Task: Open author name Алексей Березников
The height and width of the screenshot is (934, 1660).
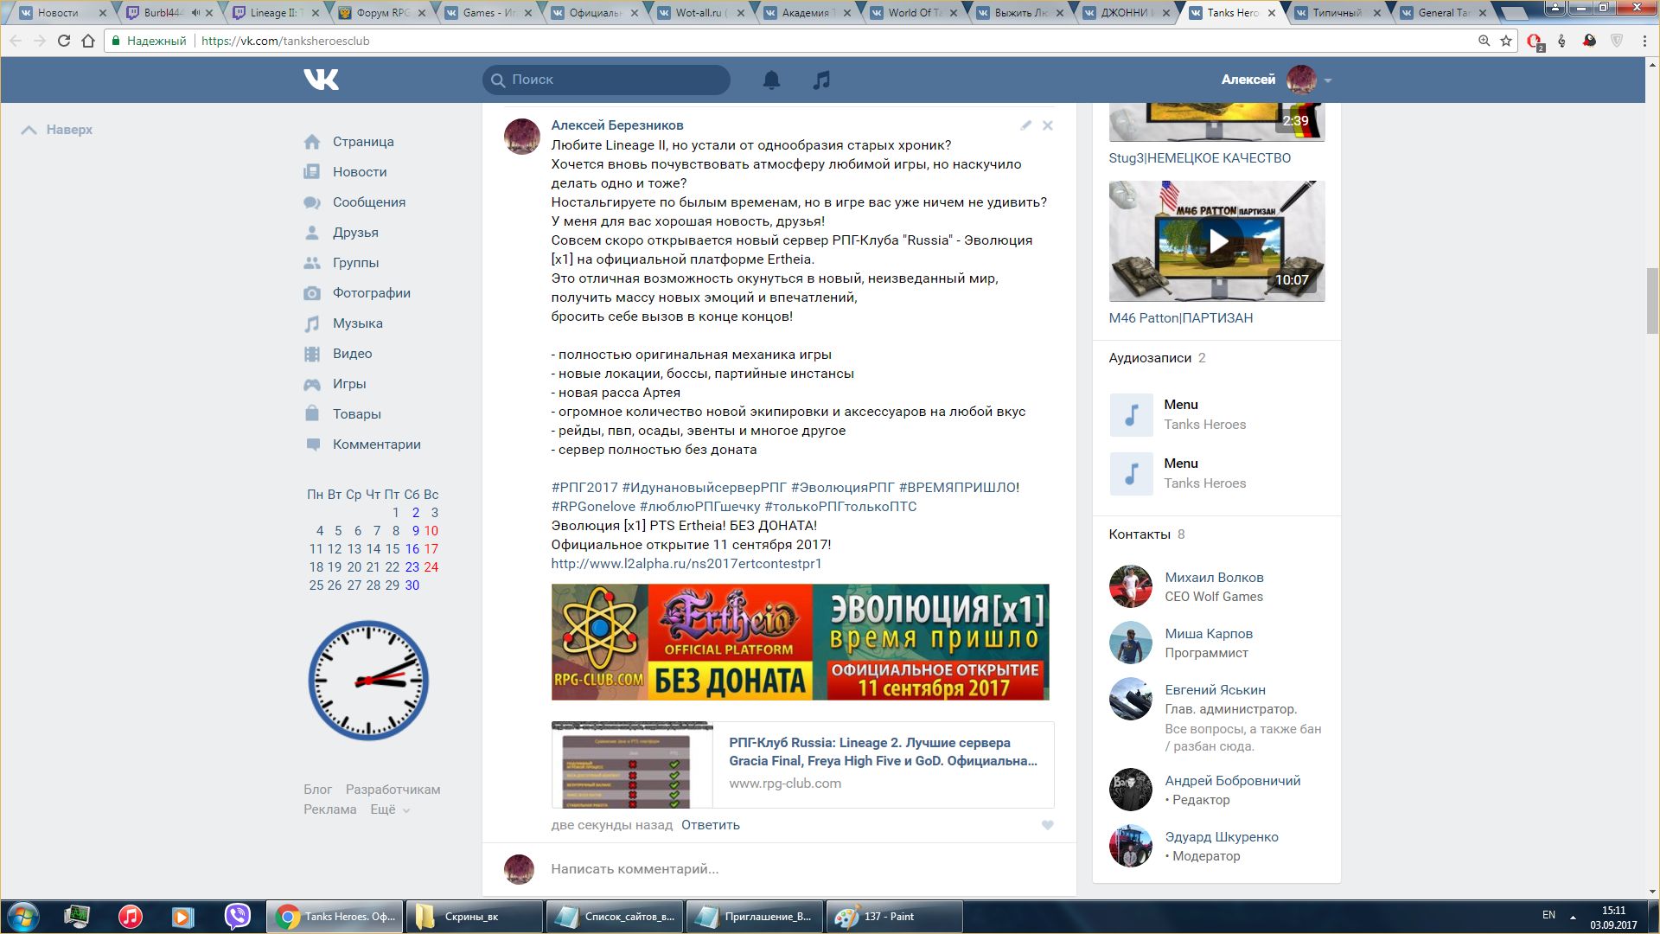Action: (617, 125)
